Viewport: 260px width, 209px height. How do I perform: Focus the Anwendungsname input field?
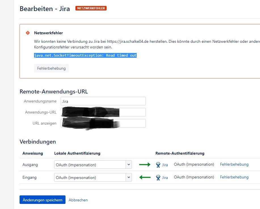point(103,101)
